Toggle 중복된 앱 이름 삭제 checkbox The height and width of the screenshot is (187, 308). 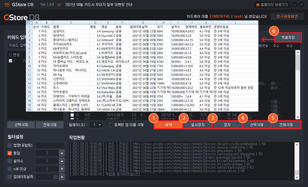pyautogui.click(x=111, y=125)
